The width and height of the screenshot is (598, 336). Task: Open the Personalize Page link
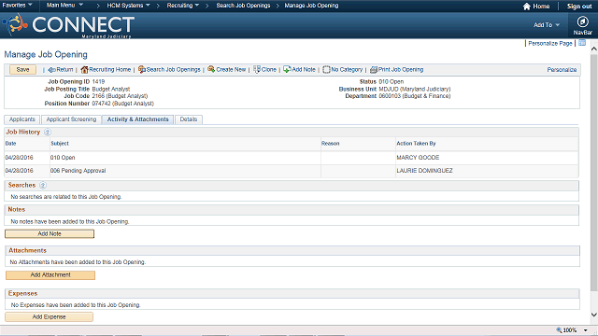(x=550, y=44)
